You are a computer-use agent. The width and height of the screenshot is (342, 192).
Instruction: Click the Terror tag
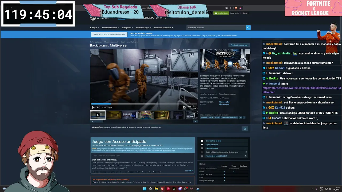click(x=211, y=117)
